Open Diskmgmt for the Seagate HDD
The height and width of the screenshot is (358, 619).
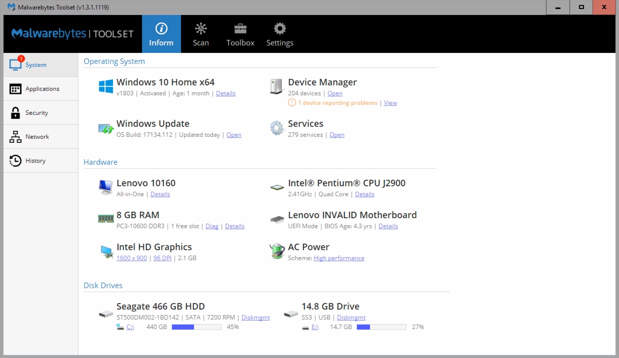[255, 318]
